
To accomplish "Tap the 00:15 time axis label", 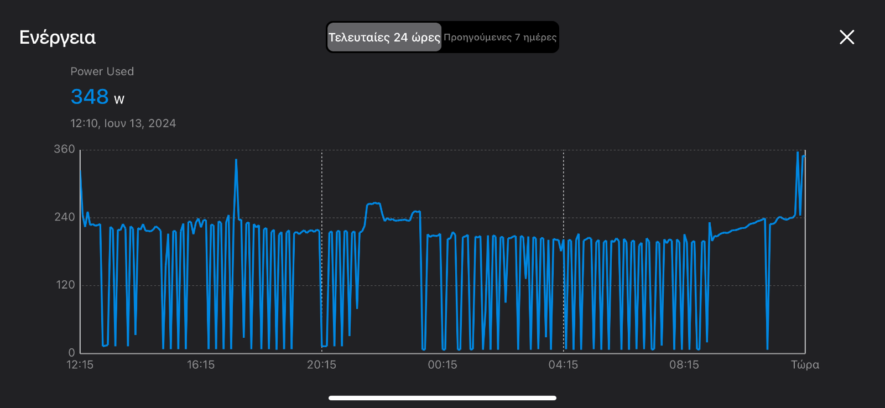I will [442, 364].
